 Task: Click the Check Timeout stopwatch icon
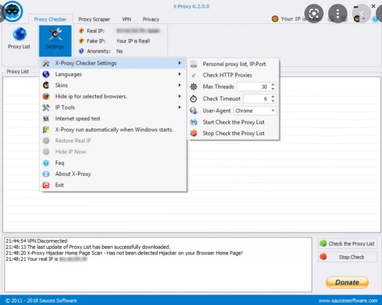click(194, 98)
